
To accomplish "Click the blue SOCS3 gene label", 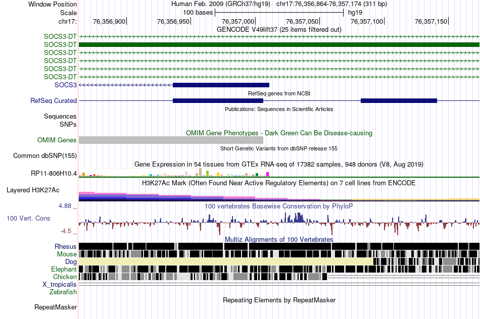I will [x=66, y=85].
